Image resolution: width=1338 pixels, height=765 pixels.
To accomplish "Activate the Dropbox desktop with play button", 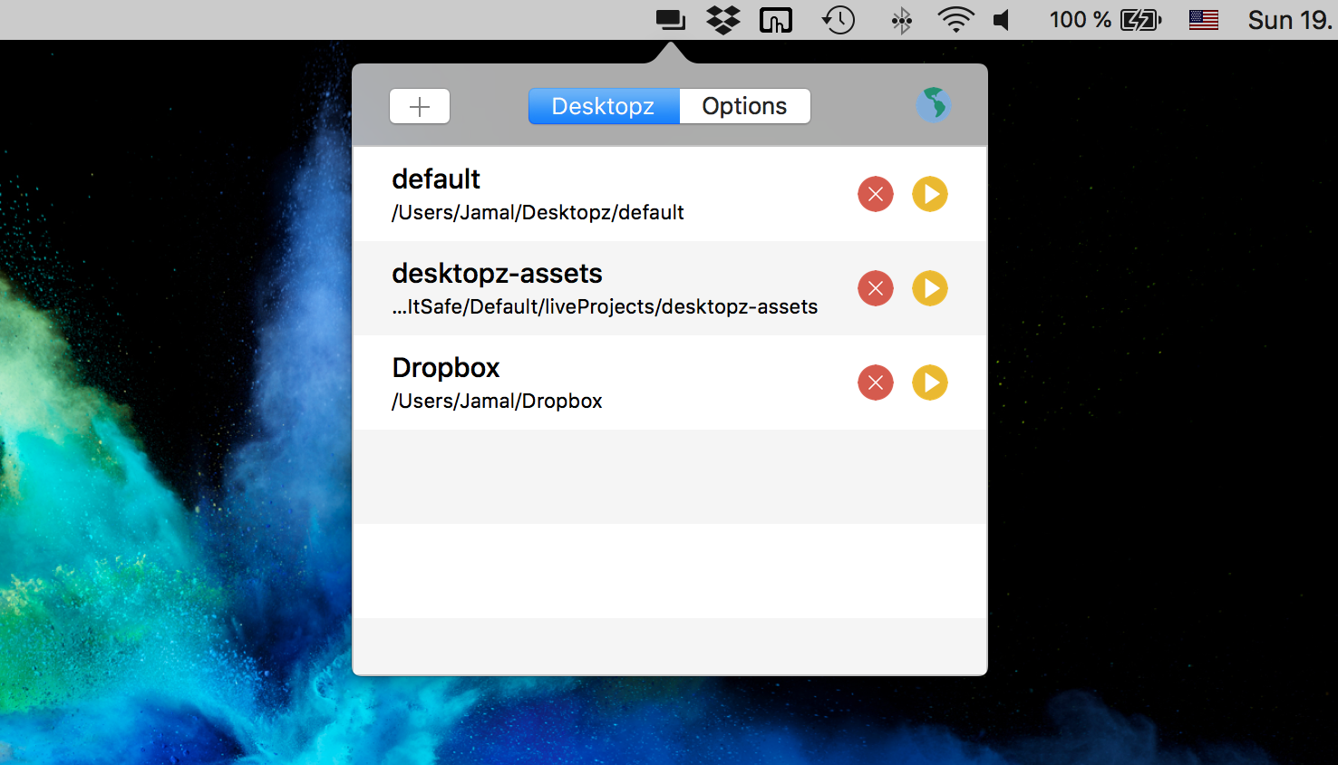I will click(930, 382).
